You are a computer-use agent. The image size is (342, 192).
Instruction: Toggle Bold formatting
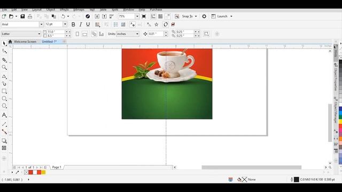[73, 25]
